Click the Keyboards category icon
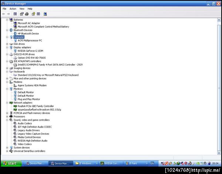 11,72
